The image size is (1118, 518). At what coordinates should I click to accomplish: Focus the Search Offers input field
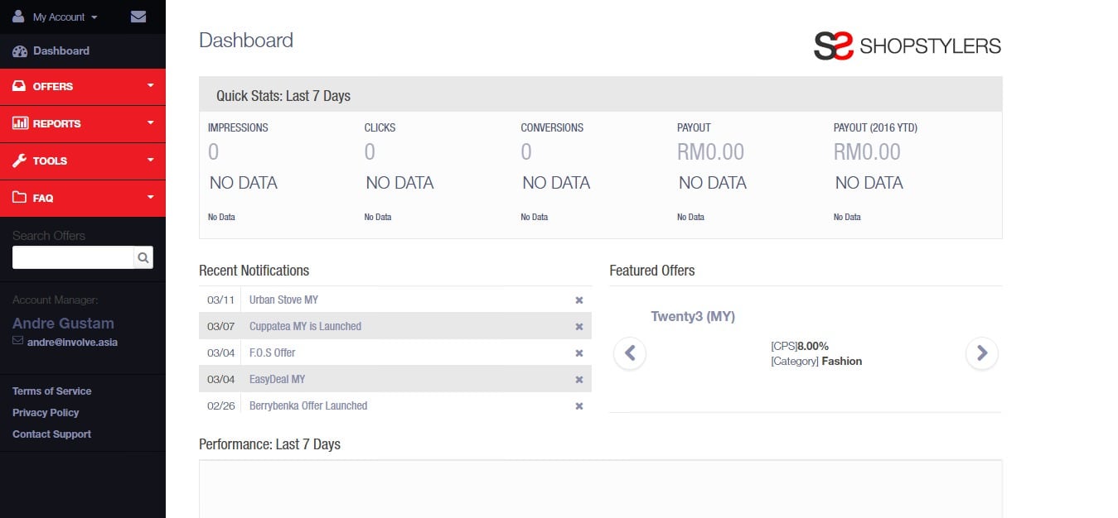click(73, 257)
